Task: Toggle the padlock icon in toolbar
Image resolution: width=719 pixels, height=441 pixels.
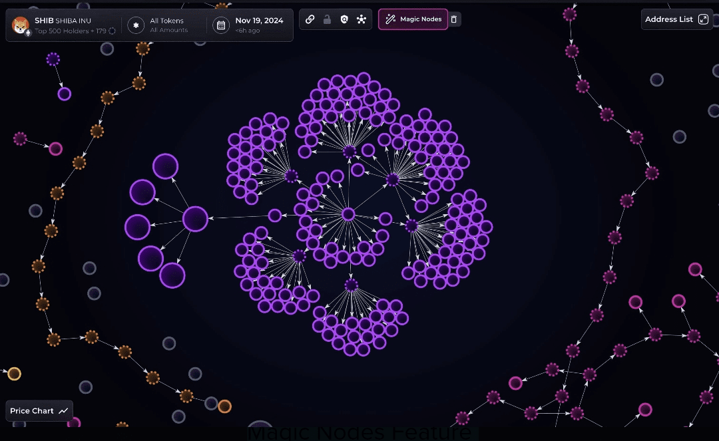Action: [x=327, y=19]
